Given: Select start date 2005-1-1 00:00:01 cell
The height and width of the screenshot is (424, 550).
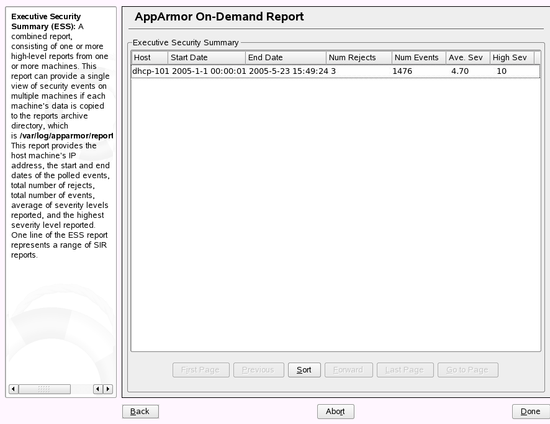Looking at the screenshot, I should point(209,71).
